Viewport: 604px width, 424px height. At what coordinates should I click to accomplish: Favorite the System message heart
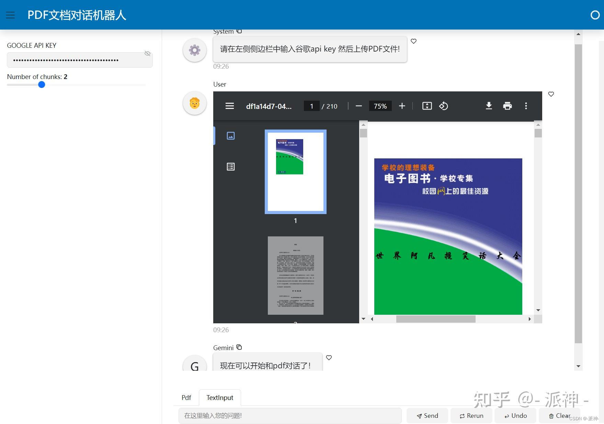coord(413,41)
